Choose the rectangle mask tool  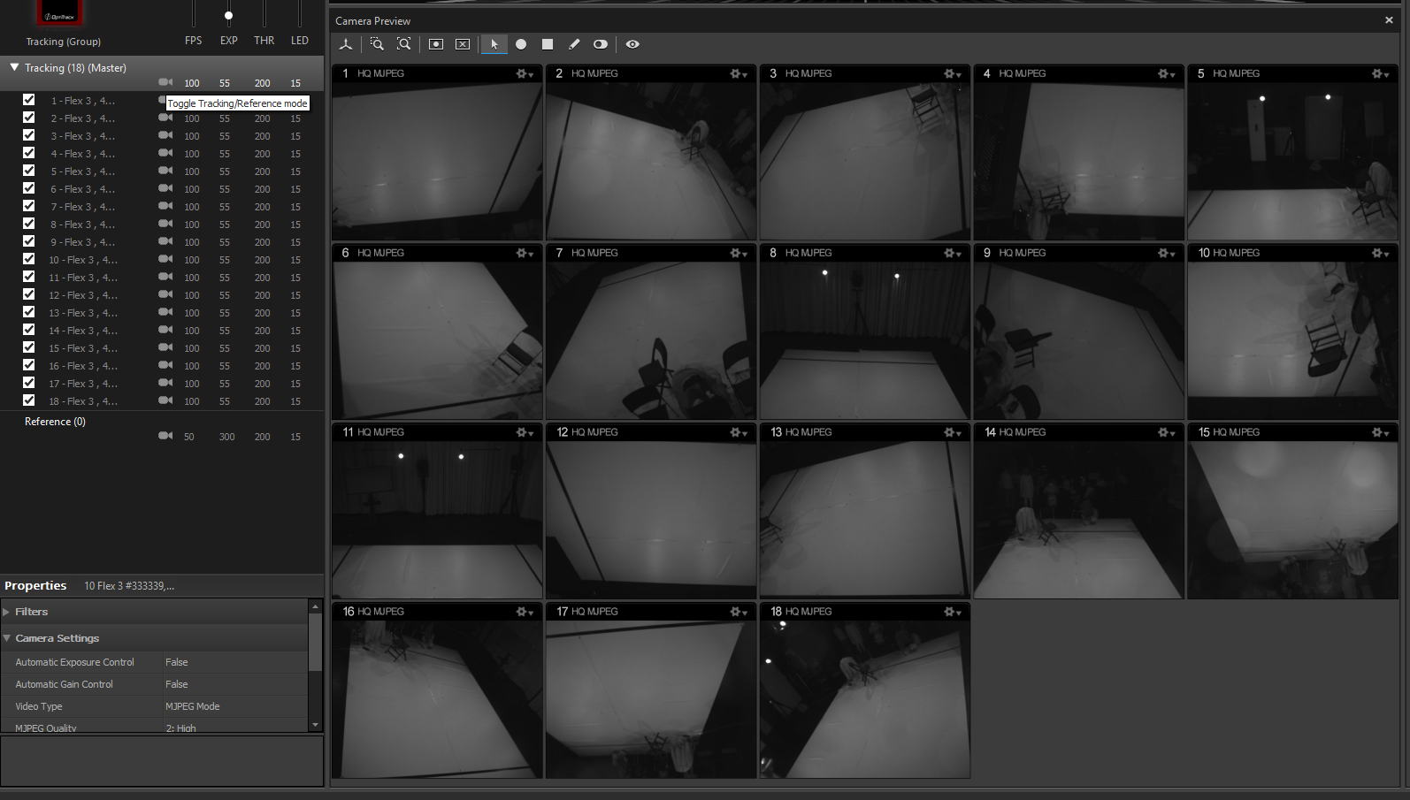coord(548,44)
